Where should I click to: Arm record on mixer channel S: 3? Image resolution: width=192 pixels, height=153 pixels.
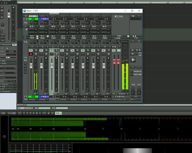(x=51, y=54)
